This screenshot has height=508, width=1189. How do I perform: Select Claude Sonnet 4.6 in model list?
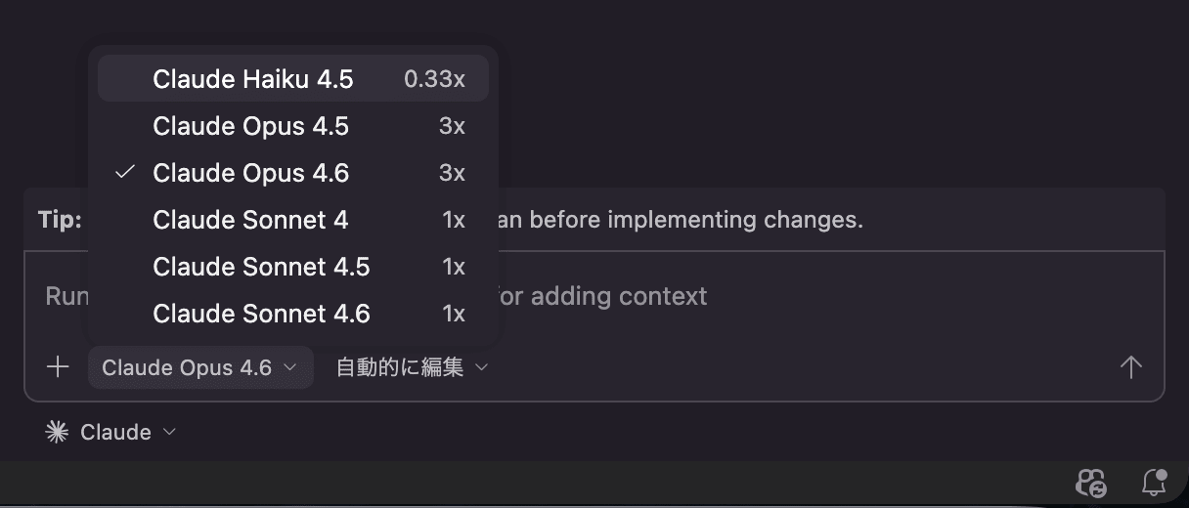(261, 314)
